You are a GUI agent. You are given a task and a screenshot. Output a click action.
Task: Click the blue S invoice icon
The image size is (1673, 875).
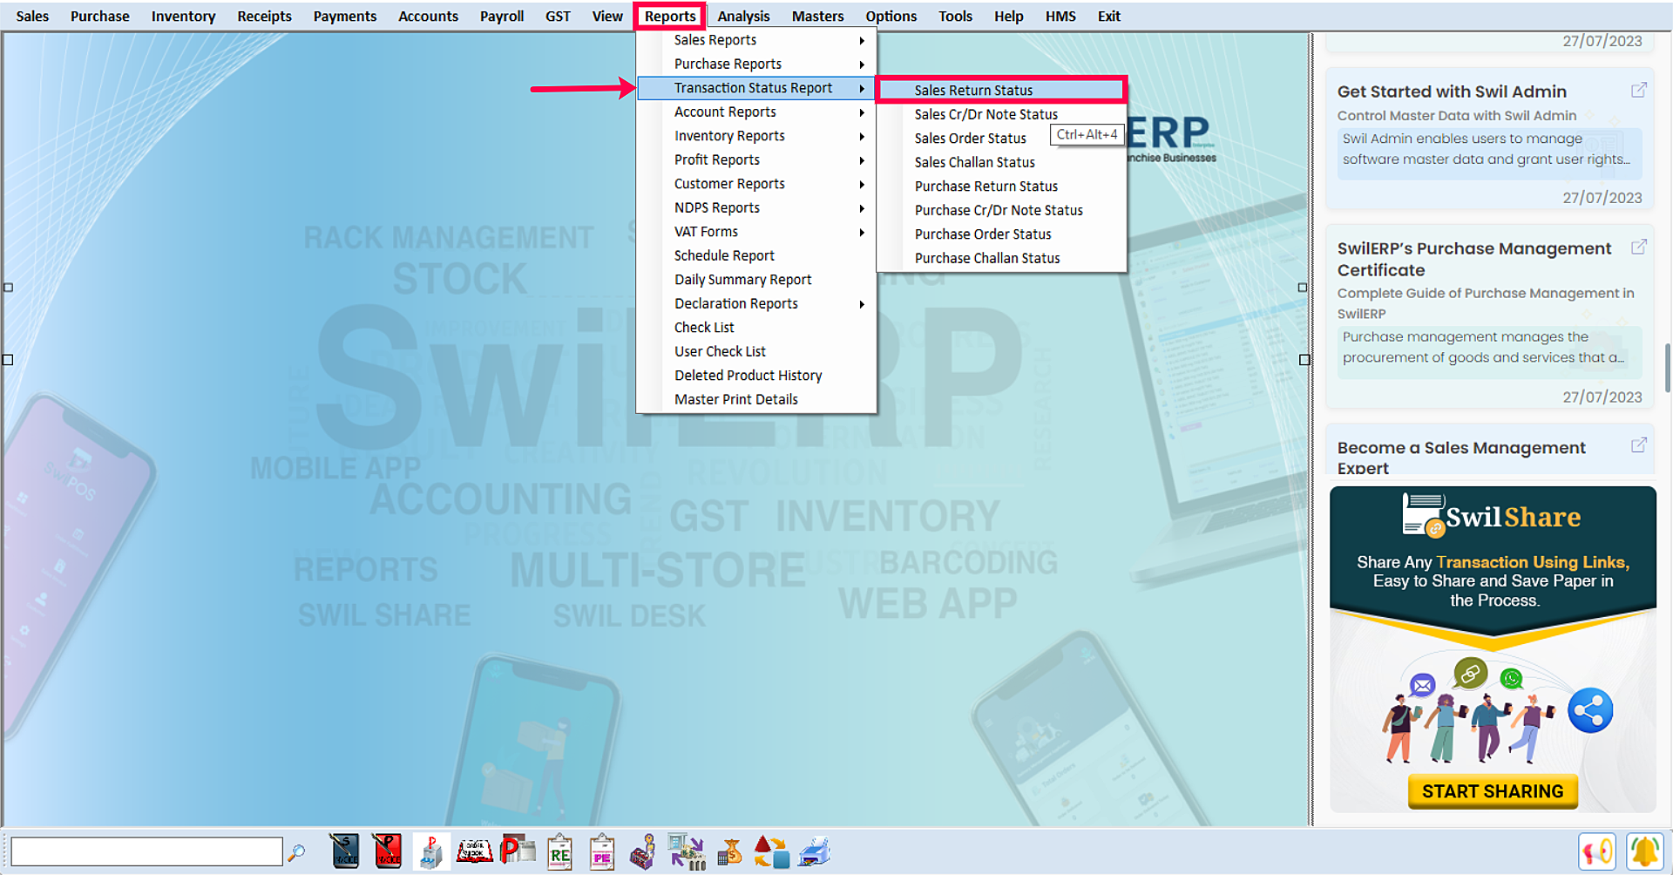(344, 851)
